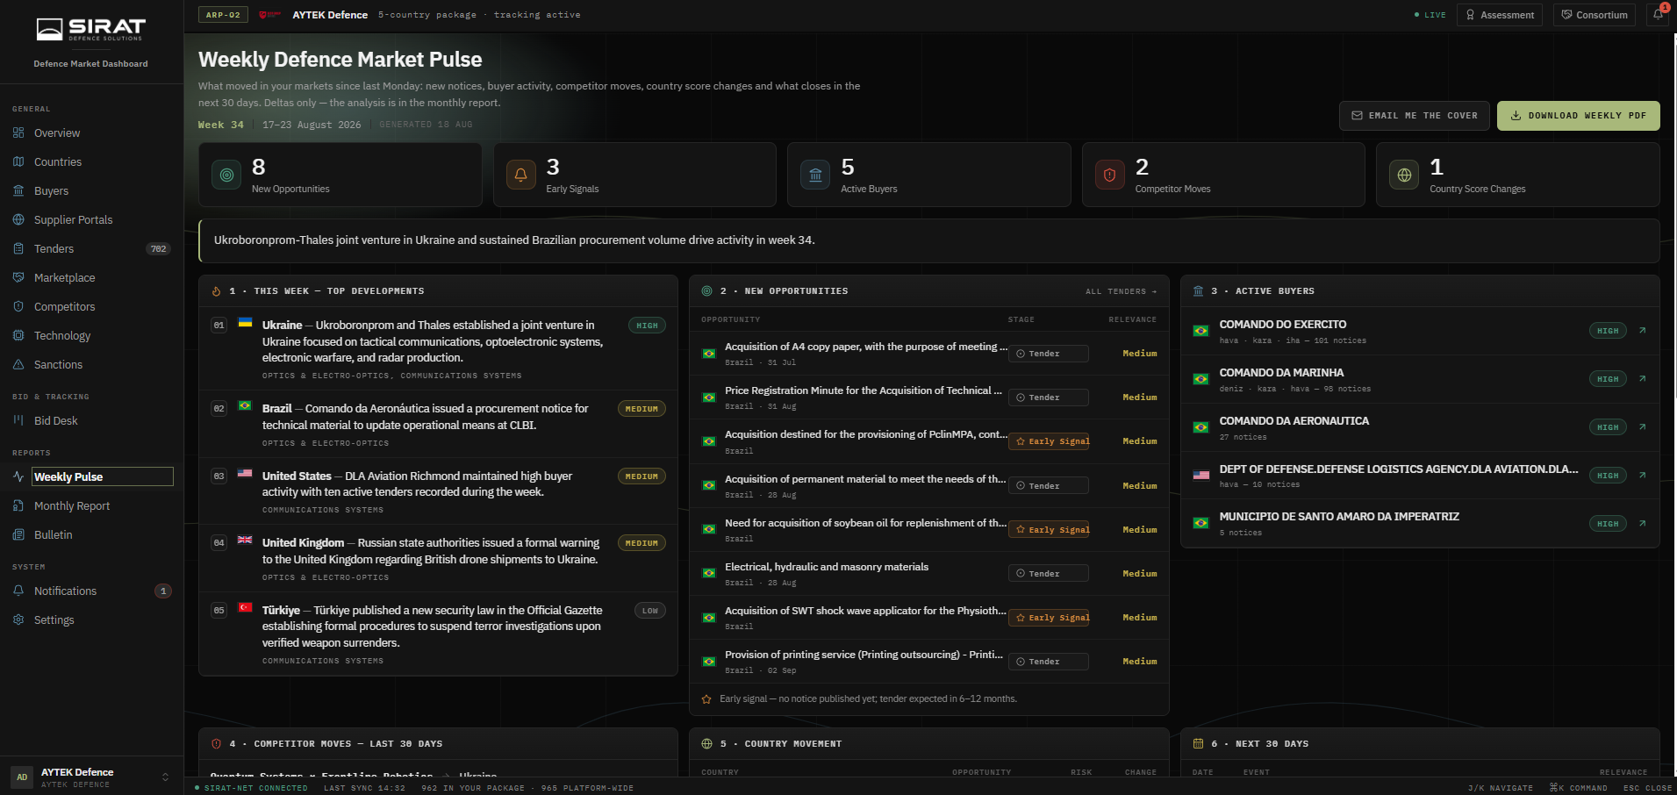Navigate to Marketplace

pyautogui.click(x=91, y=278)
